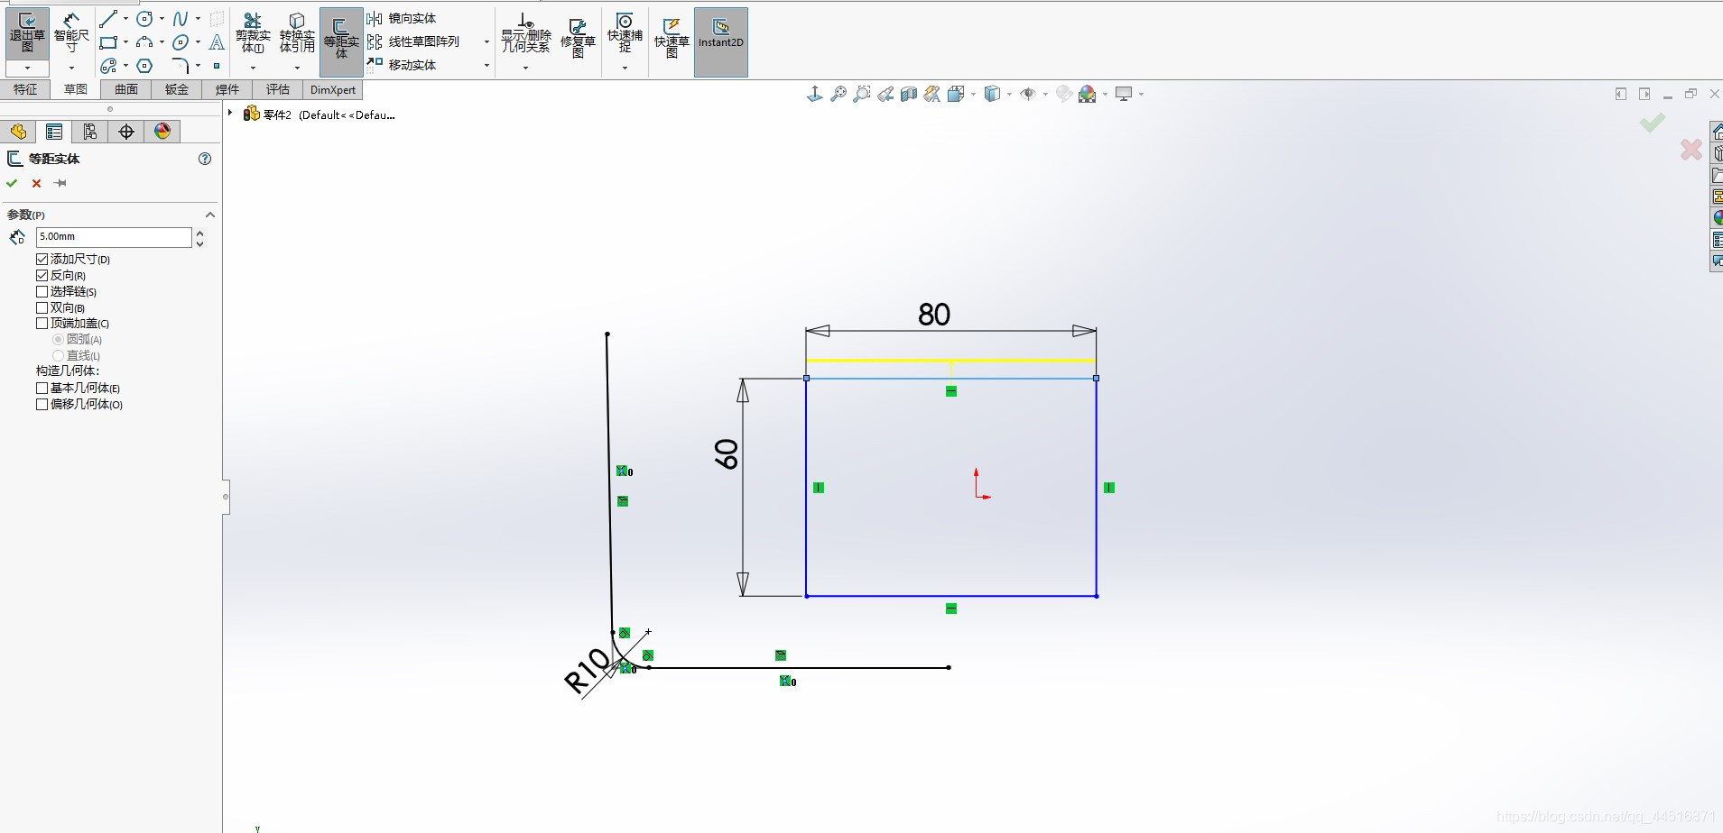Screen dimensions: 1723x833
Task: Click the 退出草图 (Exit Sketch) button
Action: coord(27,33)
